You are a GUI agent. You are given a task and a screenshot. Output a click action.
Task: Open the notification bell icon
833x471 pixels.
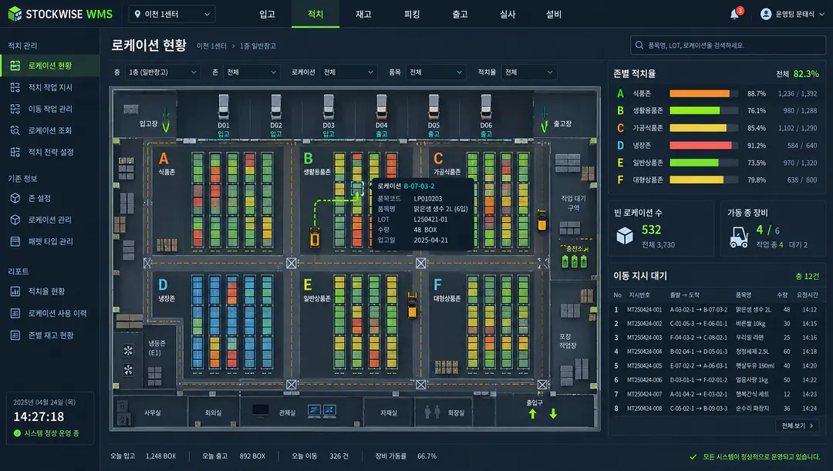pyautogui.click(x=735, y=14)
